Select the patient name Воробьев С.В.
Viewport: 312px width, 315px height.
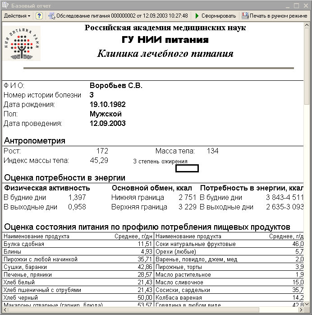tap(116, 86)
